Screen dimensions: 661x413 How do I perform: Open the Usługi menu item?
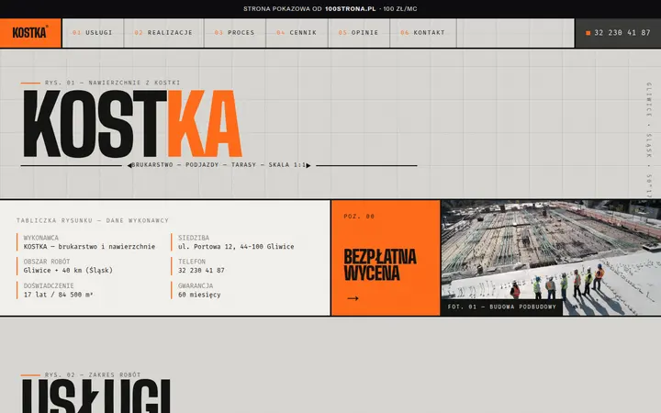(x=93, y=33)
